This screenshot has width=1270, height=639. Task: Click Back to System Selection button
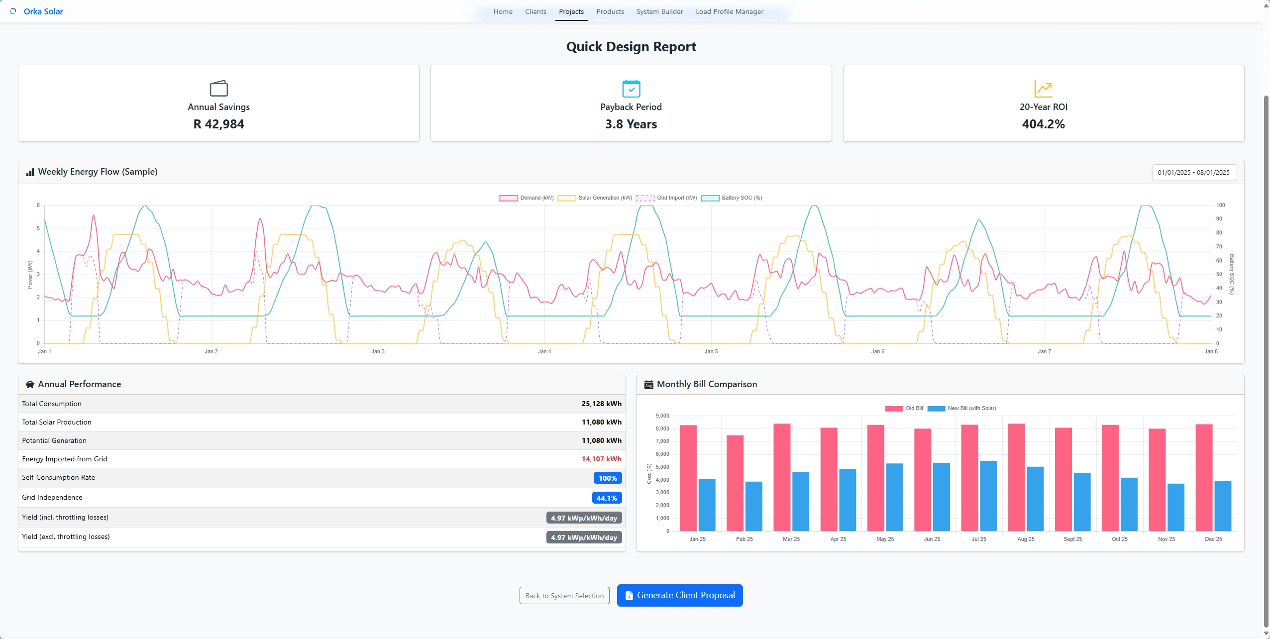pyautogui.click(x=564, y=596)
